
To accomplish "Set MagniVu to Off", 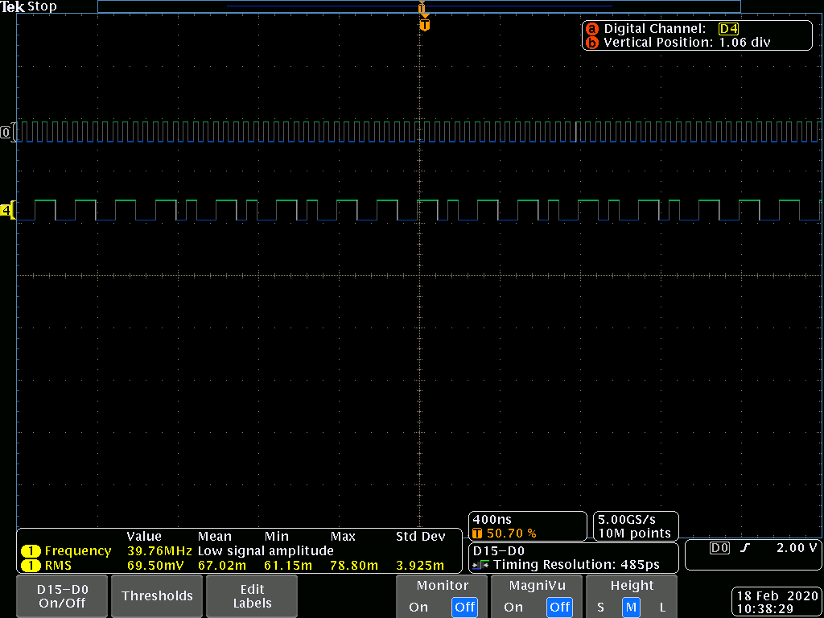I will click(559, 607).
